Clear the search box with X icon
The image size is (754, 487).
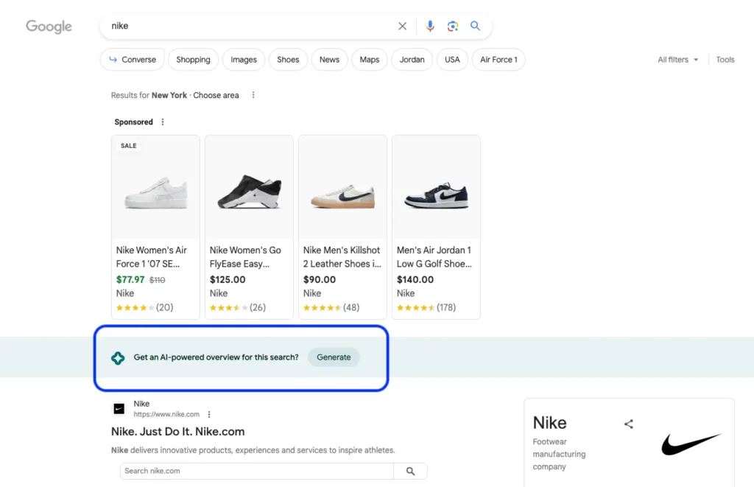[402, 27]
